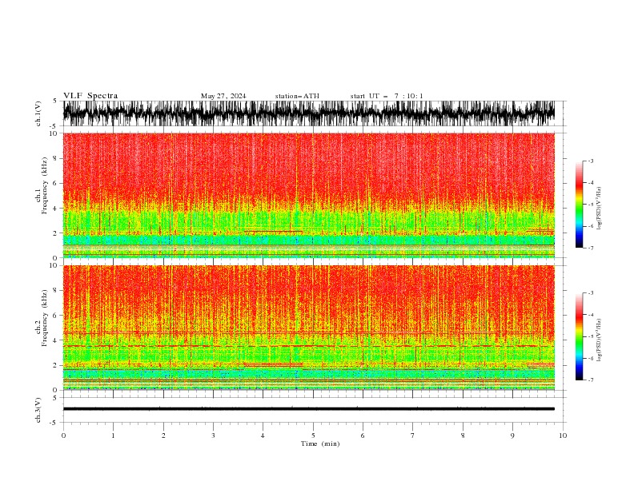Select the ch.2 "Frequency (kHz)" axis label
The height and width of the screenshot is (489, 634).
45,318
